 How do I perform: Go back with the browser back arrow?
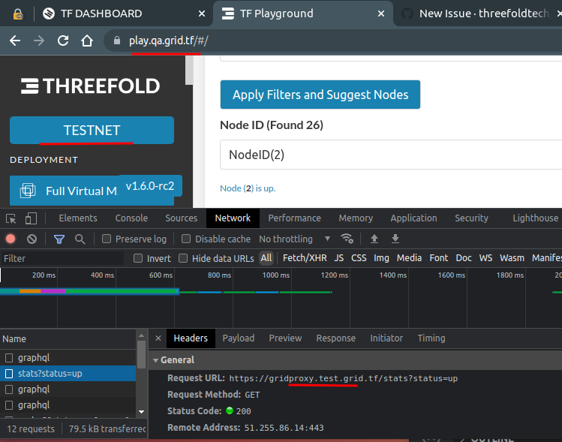(x=15, y=41)
